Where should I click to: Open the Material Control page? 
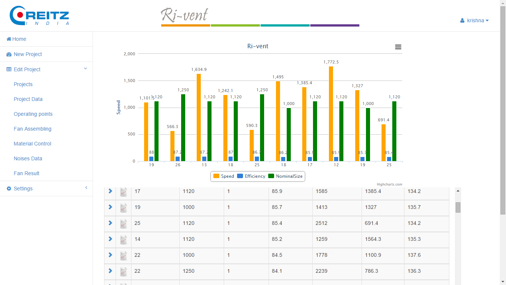click(33, 144)
